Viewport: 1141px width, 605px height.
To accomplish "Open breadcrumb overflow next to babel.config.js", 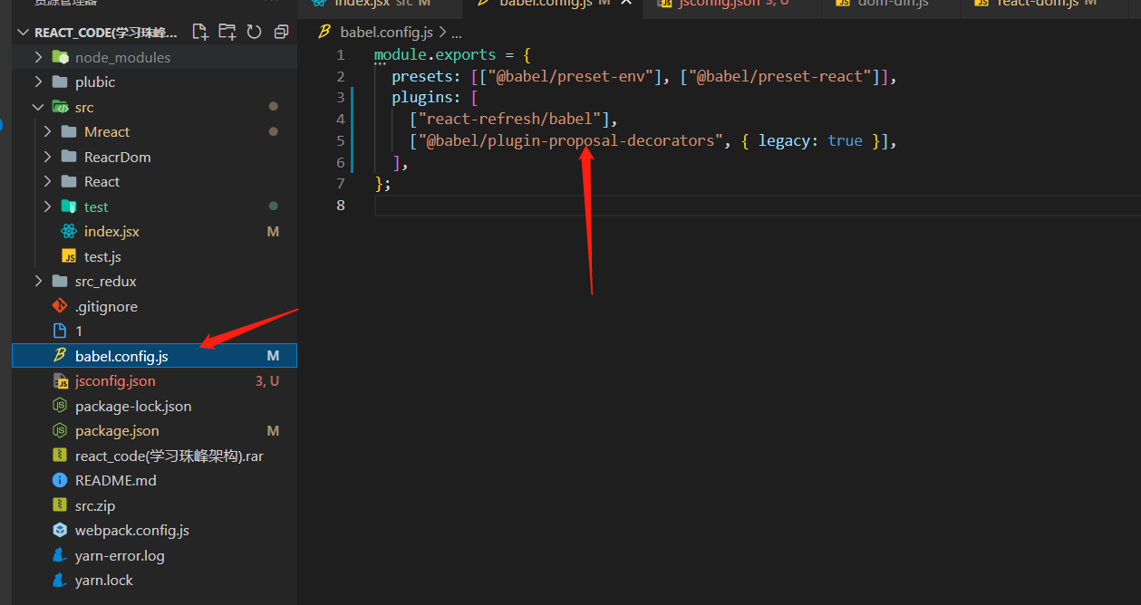I will (x=456, y=31).
